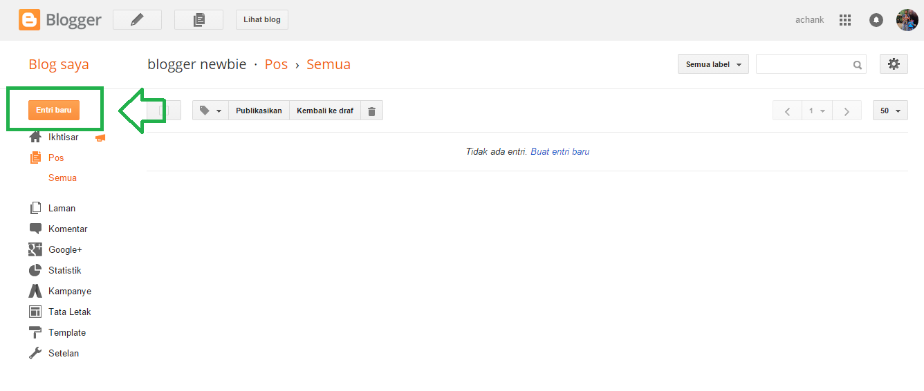Open Ikhtisar in the sidebar
The width and height of the screenshot is (924, 391).
point(63,137)
